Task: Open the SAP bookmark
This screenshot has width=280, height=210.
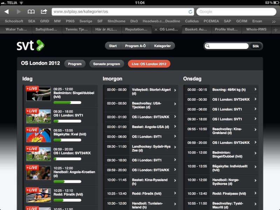Action: click(x=227, y=21)
